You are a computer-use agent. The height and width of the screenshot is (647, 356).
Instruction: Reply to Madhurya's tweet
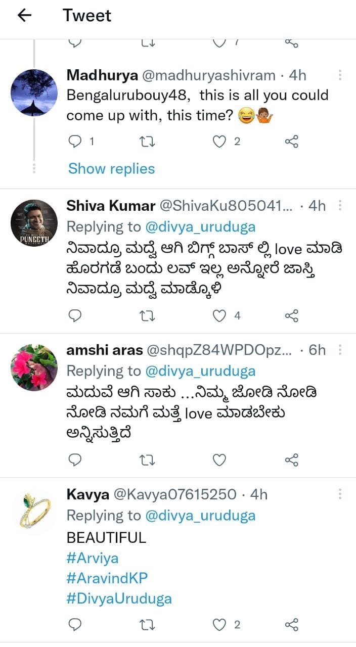[x=74, y=142]
